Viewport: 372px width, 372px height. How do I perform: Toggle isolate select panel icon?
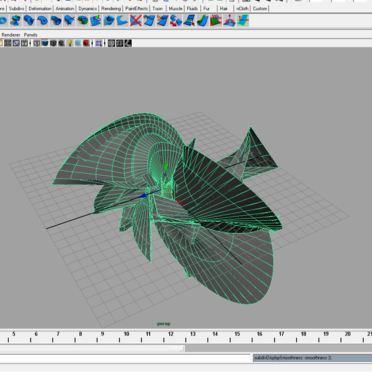point(99,43)
